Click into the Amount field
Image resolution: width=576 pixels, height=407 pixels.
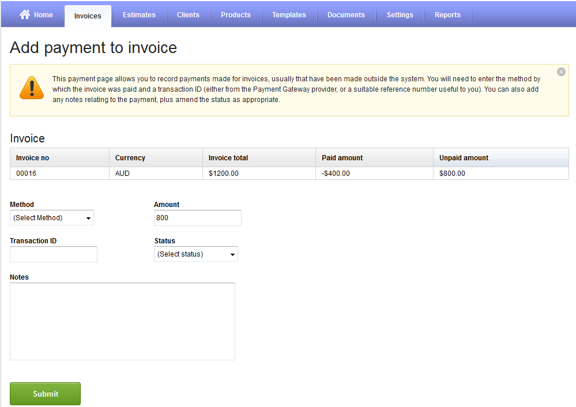tap(197, 218)
